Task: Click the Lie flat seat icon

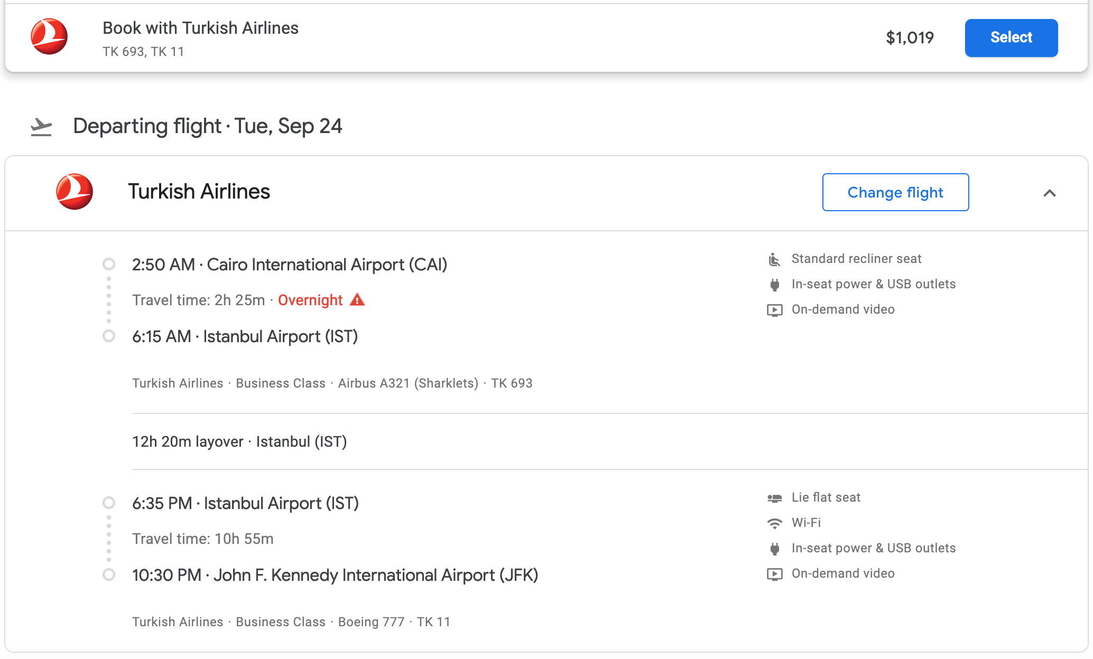Action: click(774, 498)
